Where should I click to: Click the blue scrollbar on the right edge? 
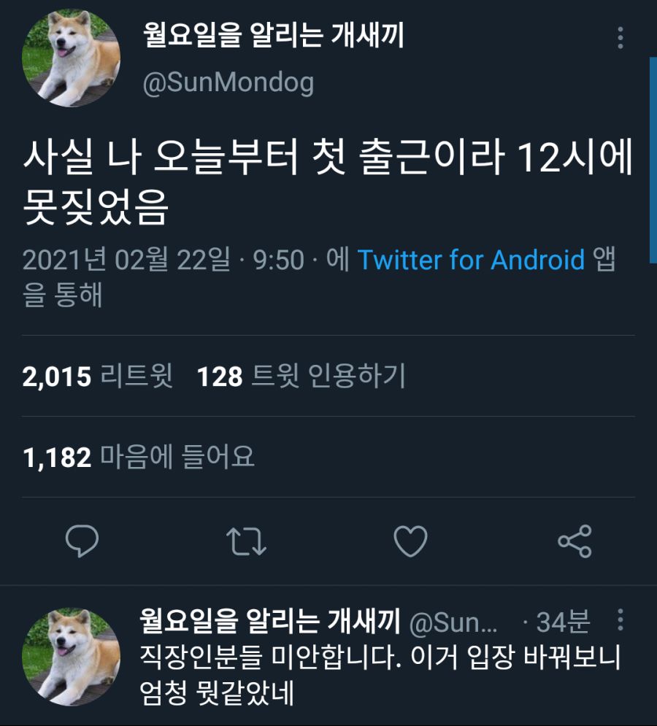pyautogui.click(x=653, y=160)
